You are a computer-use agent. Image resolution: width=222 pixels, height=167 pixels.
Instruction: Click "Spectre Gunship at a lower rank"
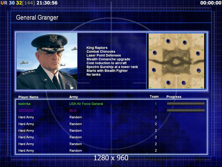click(x=112, y=67)
